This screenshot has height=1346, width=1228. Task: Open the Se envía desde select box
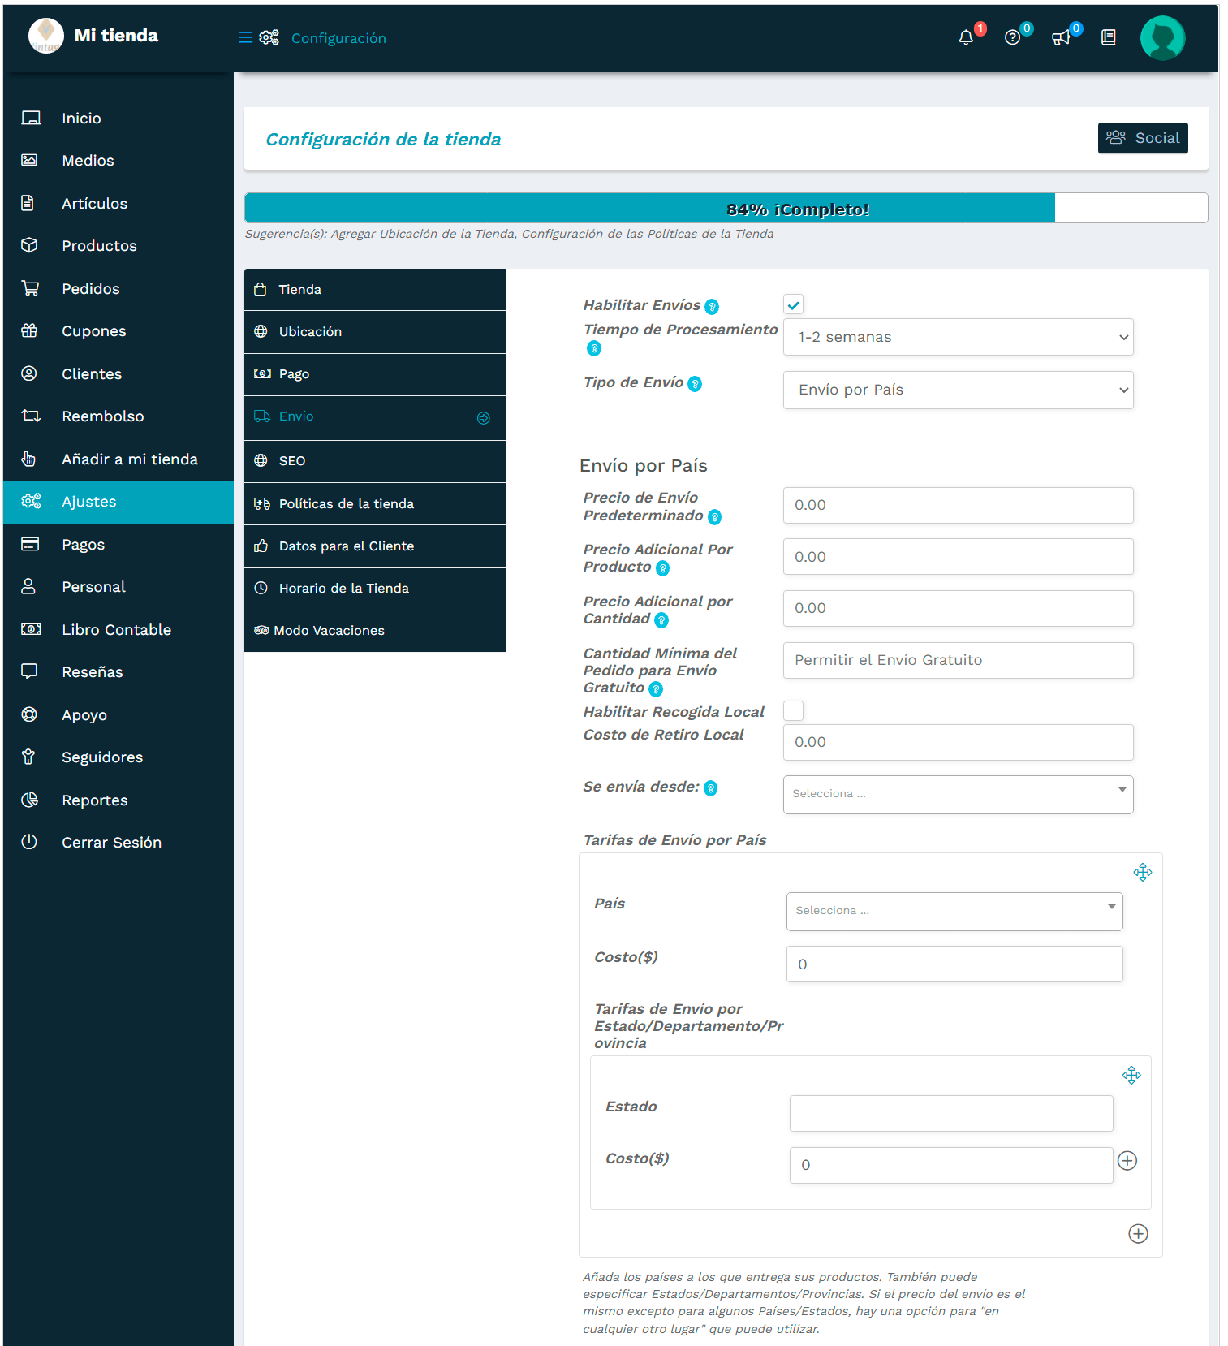coord(959,794)
